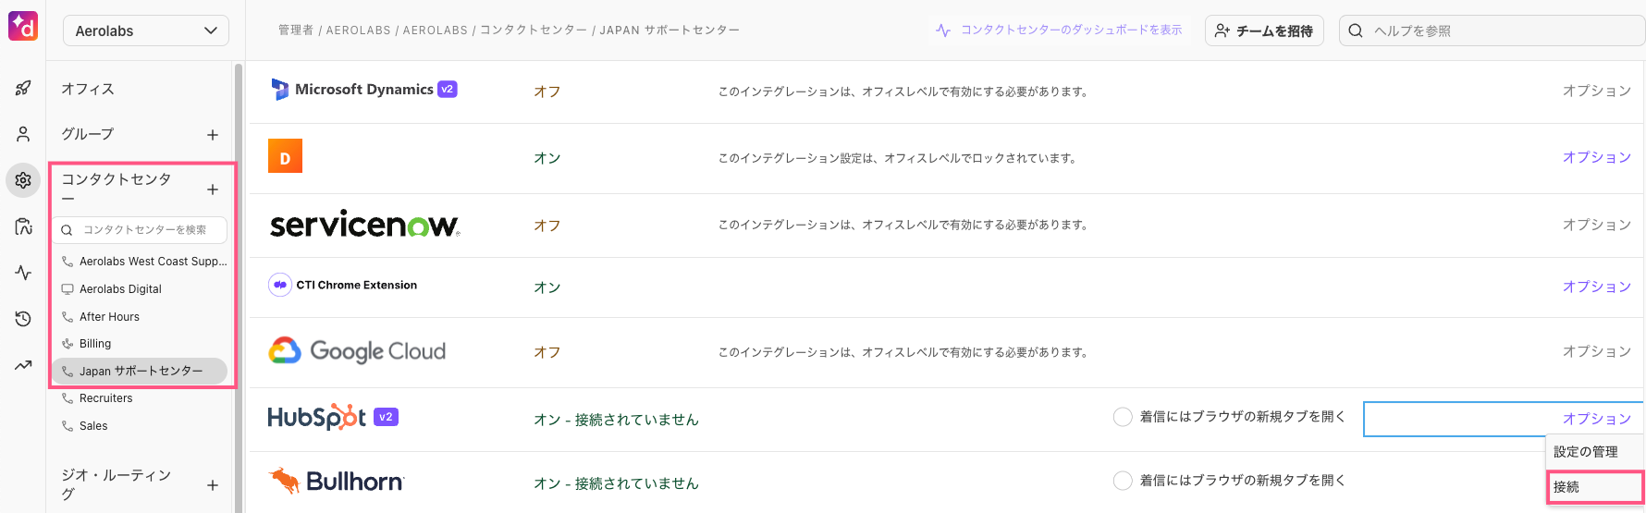Click the HubSpot logo
The height and width of the screenshot is (513, 1646).
click(x=316, y=417)
